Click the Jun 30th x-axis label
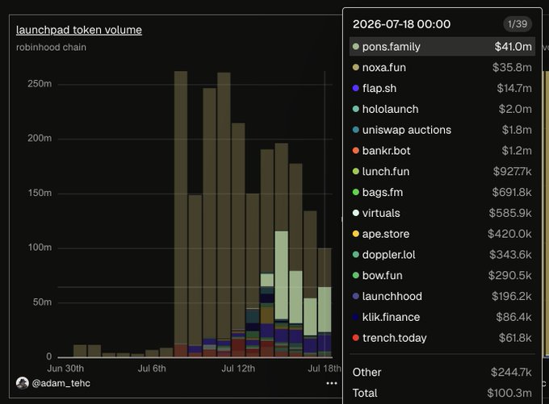 click(x=65, y=369)
